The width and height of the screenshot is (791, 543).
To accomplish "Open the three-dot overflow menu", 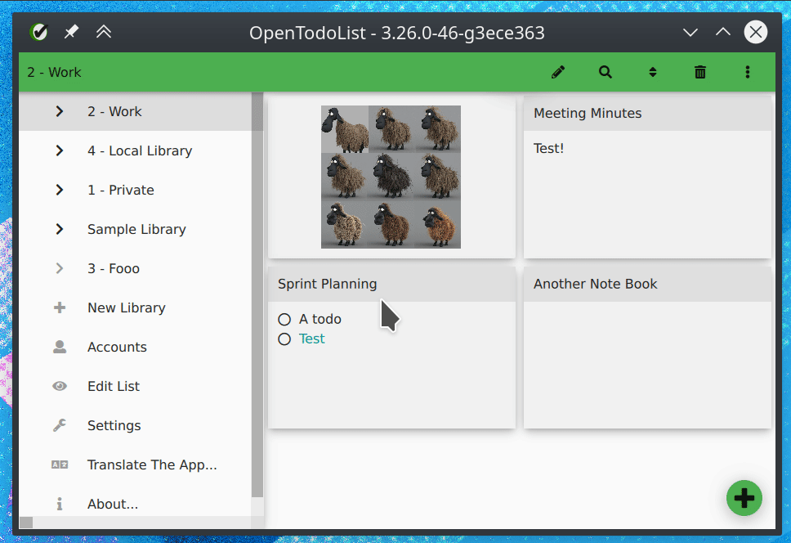I will click(748, 72).
